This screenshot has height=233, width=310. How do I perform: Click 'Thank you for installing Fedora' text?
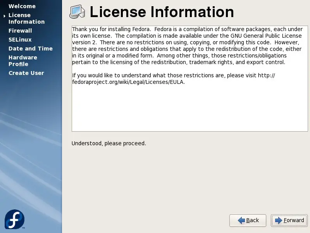point(111,29)
